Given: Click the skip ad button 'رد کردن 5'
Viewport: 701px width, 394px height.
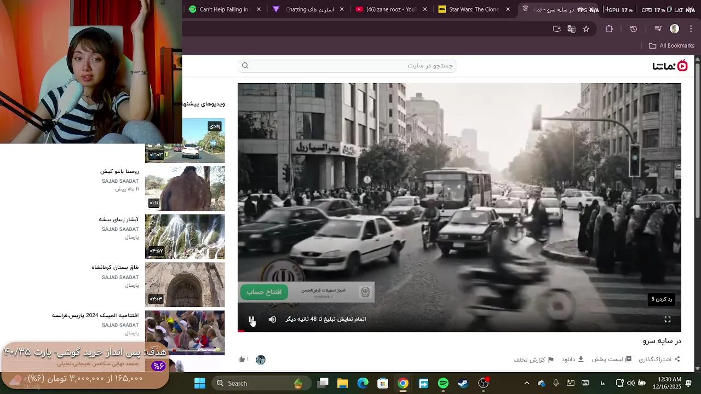Looking at the screenshot, I should point(662,299).
